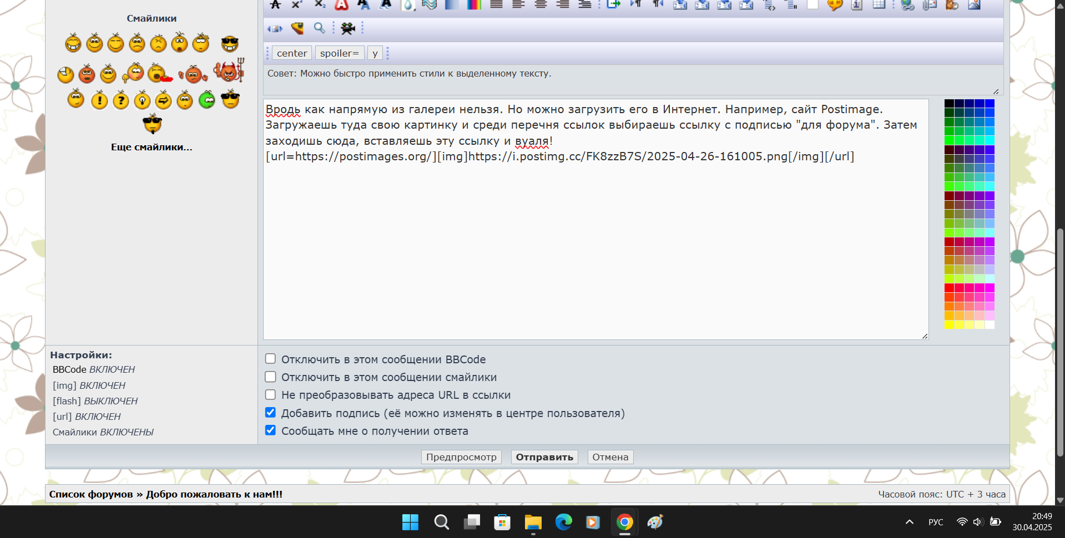Uncheck 'Добавить подпись' option
The width and height of the screenshot is (1065, 538).
pos(270,412)
